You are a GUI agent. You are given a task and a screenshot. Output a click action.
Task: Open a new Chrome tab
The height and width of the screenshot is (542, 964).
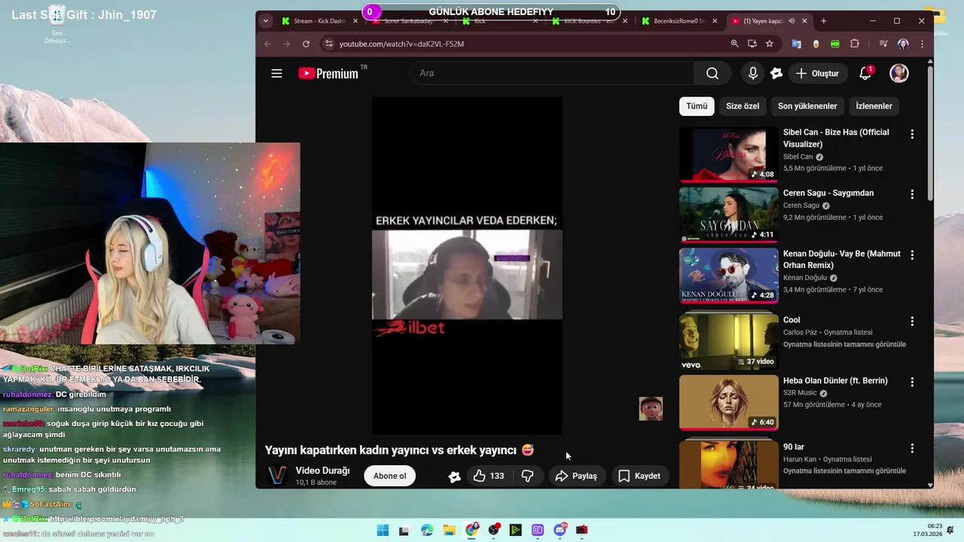coord(823,21)
